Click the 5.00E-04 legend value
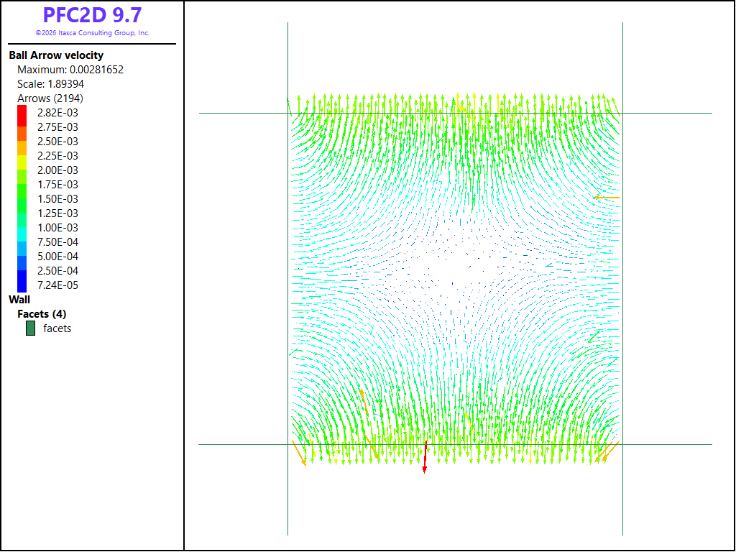Screen dimensions: 736x552 [57, 257]
